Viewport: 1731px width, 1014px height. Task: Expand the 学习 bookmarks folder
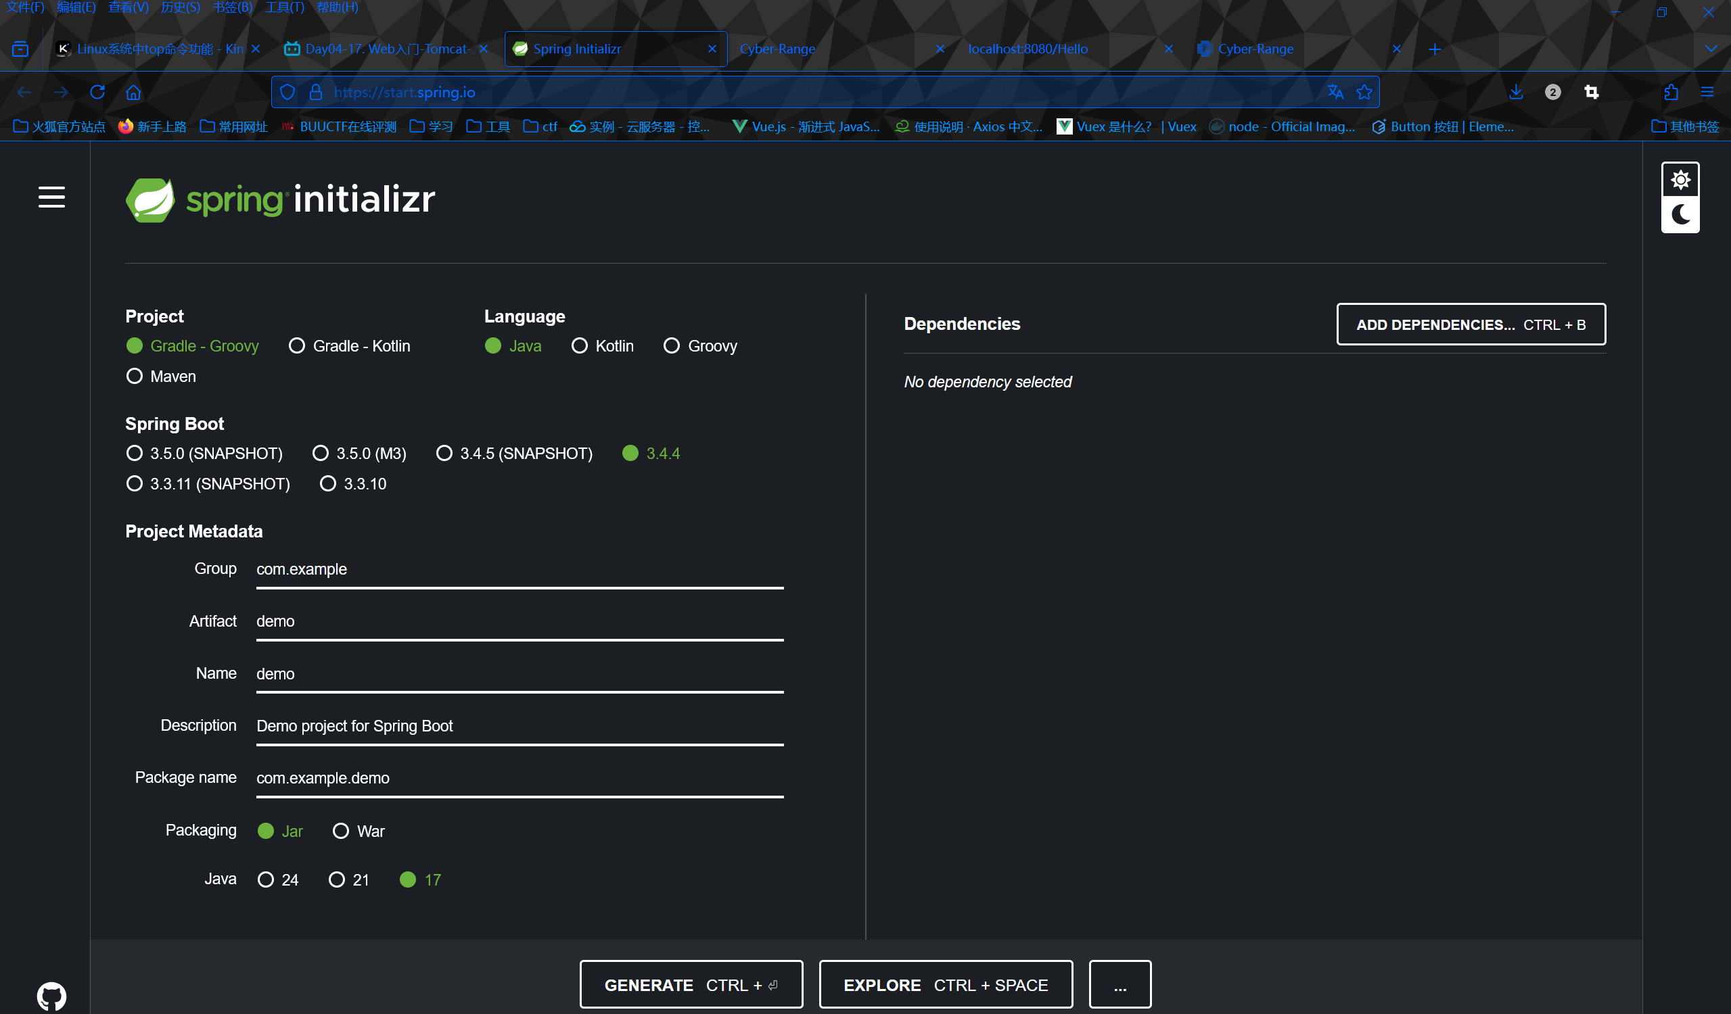coord(431,126)
